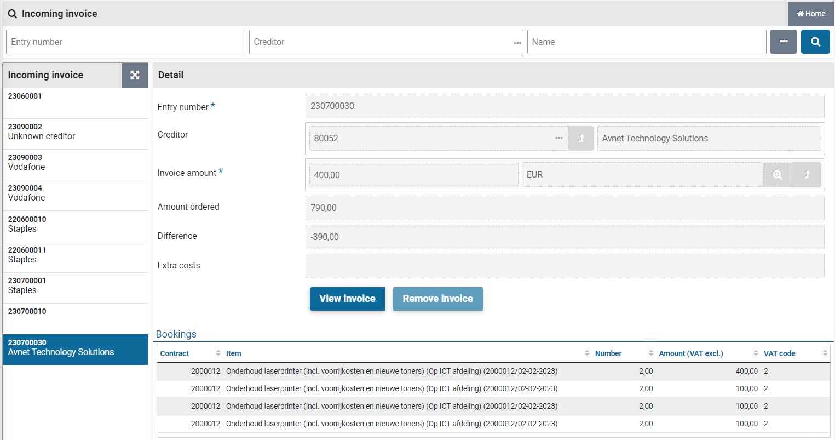The height and width of the screenshot is (440, 835).
Task: Click the View invoice button
Action: click(347, 299)
